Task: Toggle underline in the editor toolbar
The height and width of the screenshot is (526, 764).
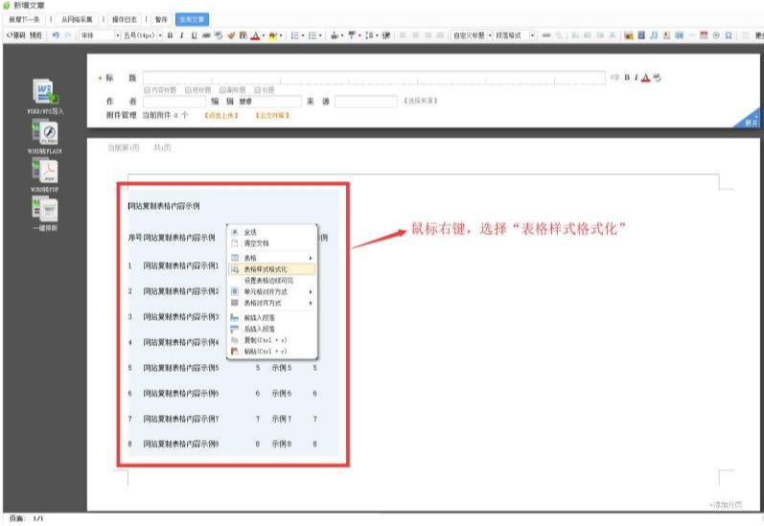Action: [194, 35]
